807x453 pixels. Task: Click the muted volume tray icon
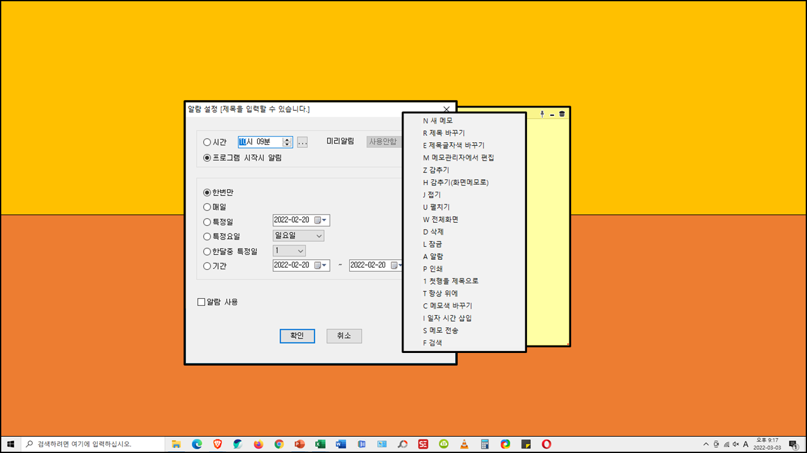click(x=736, y=444)
